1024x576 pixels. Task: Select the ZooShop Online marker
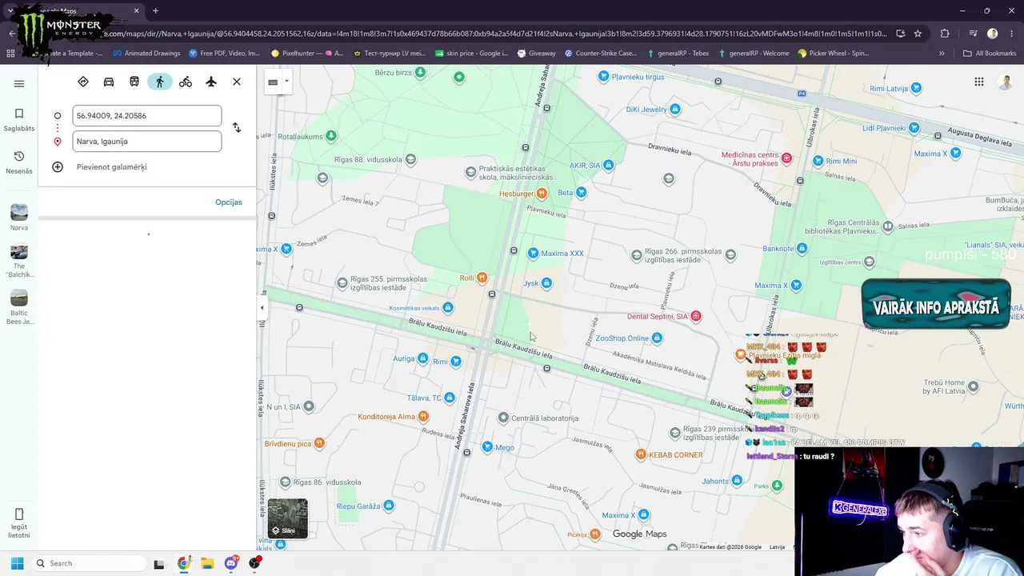point(657,338)
